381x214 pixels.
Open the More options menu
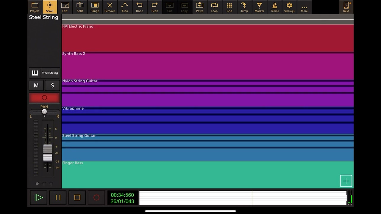pyautogui.click(x=304, y=7)
